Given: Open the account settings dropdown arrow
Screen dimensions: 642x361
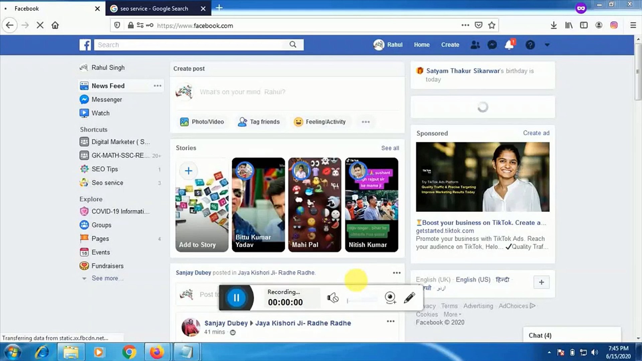Looking at the screenshot, I should point(547,44).
